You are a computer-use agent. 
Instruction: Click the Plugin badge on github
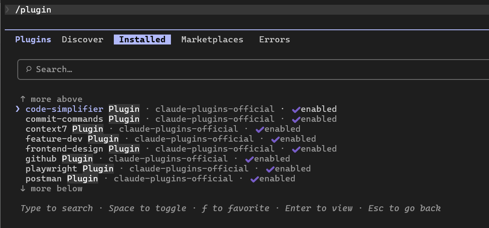77,158
